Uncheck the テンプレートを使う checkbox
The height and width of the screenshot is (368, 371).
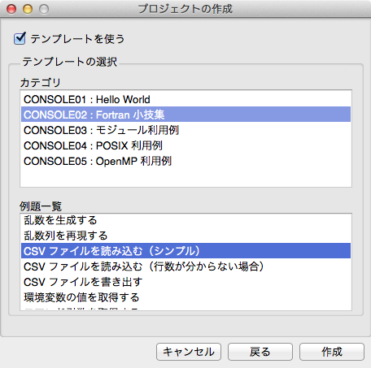[20, 39]
